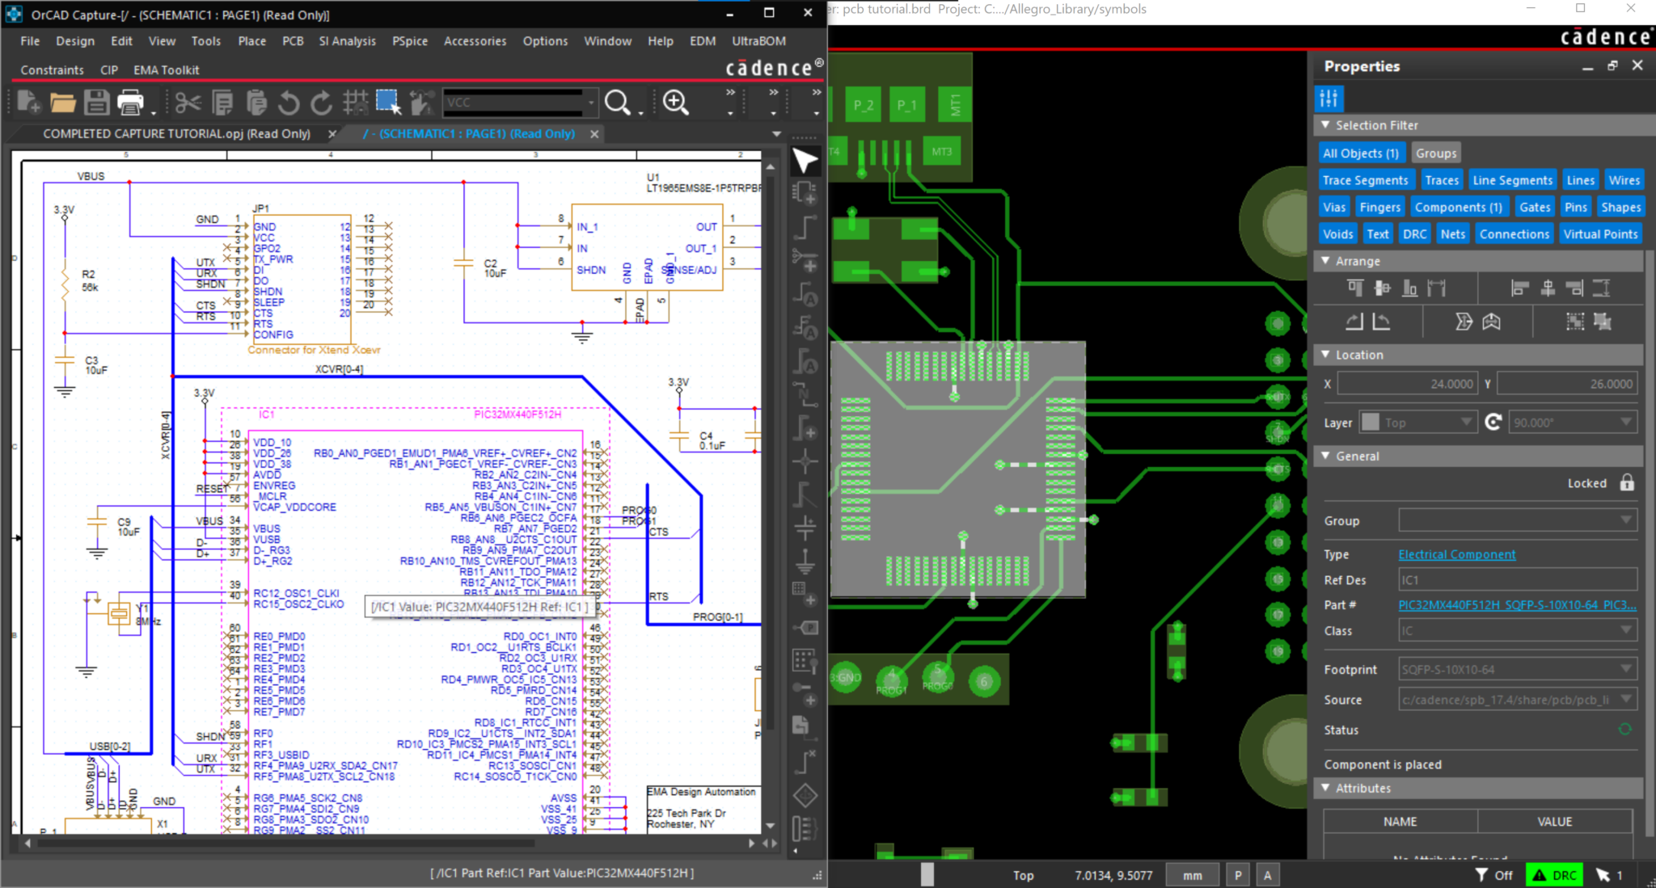Viewport: 1656px width, 888px height.
Task: Select the Zoom tool in OrCAD toolbar
Action: [675, 103]
